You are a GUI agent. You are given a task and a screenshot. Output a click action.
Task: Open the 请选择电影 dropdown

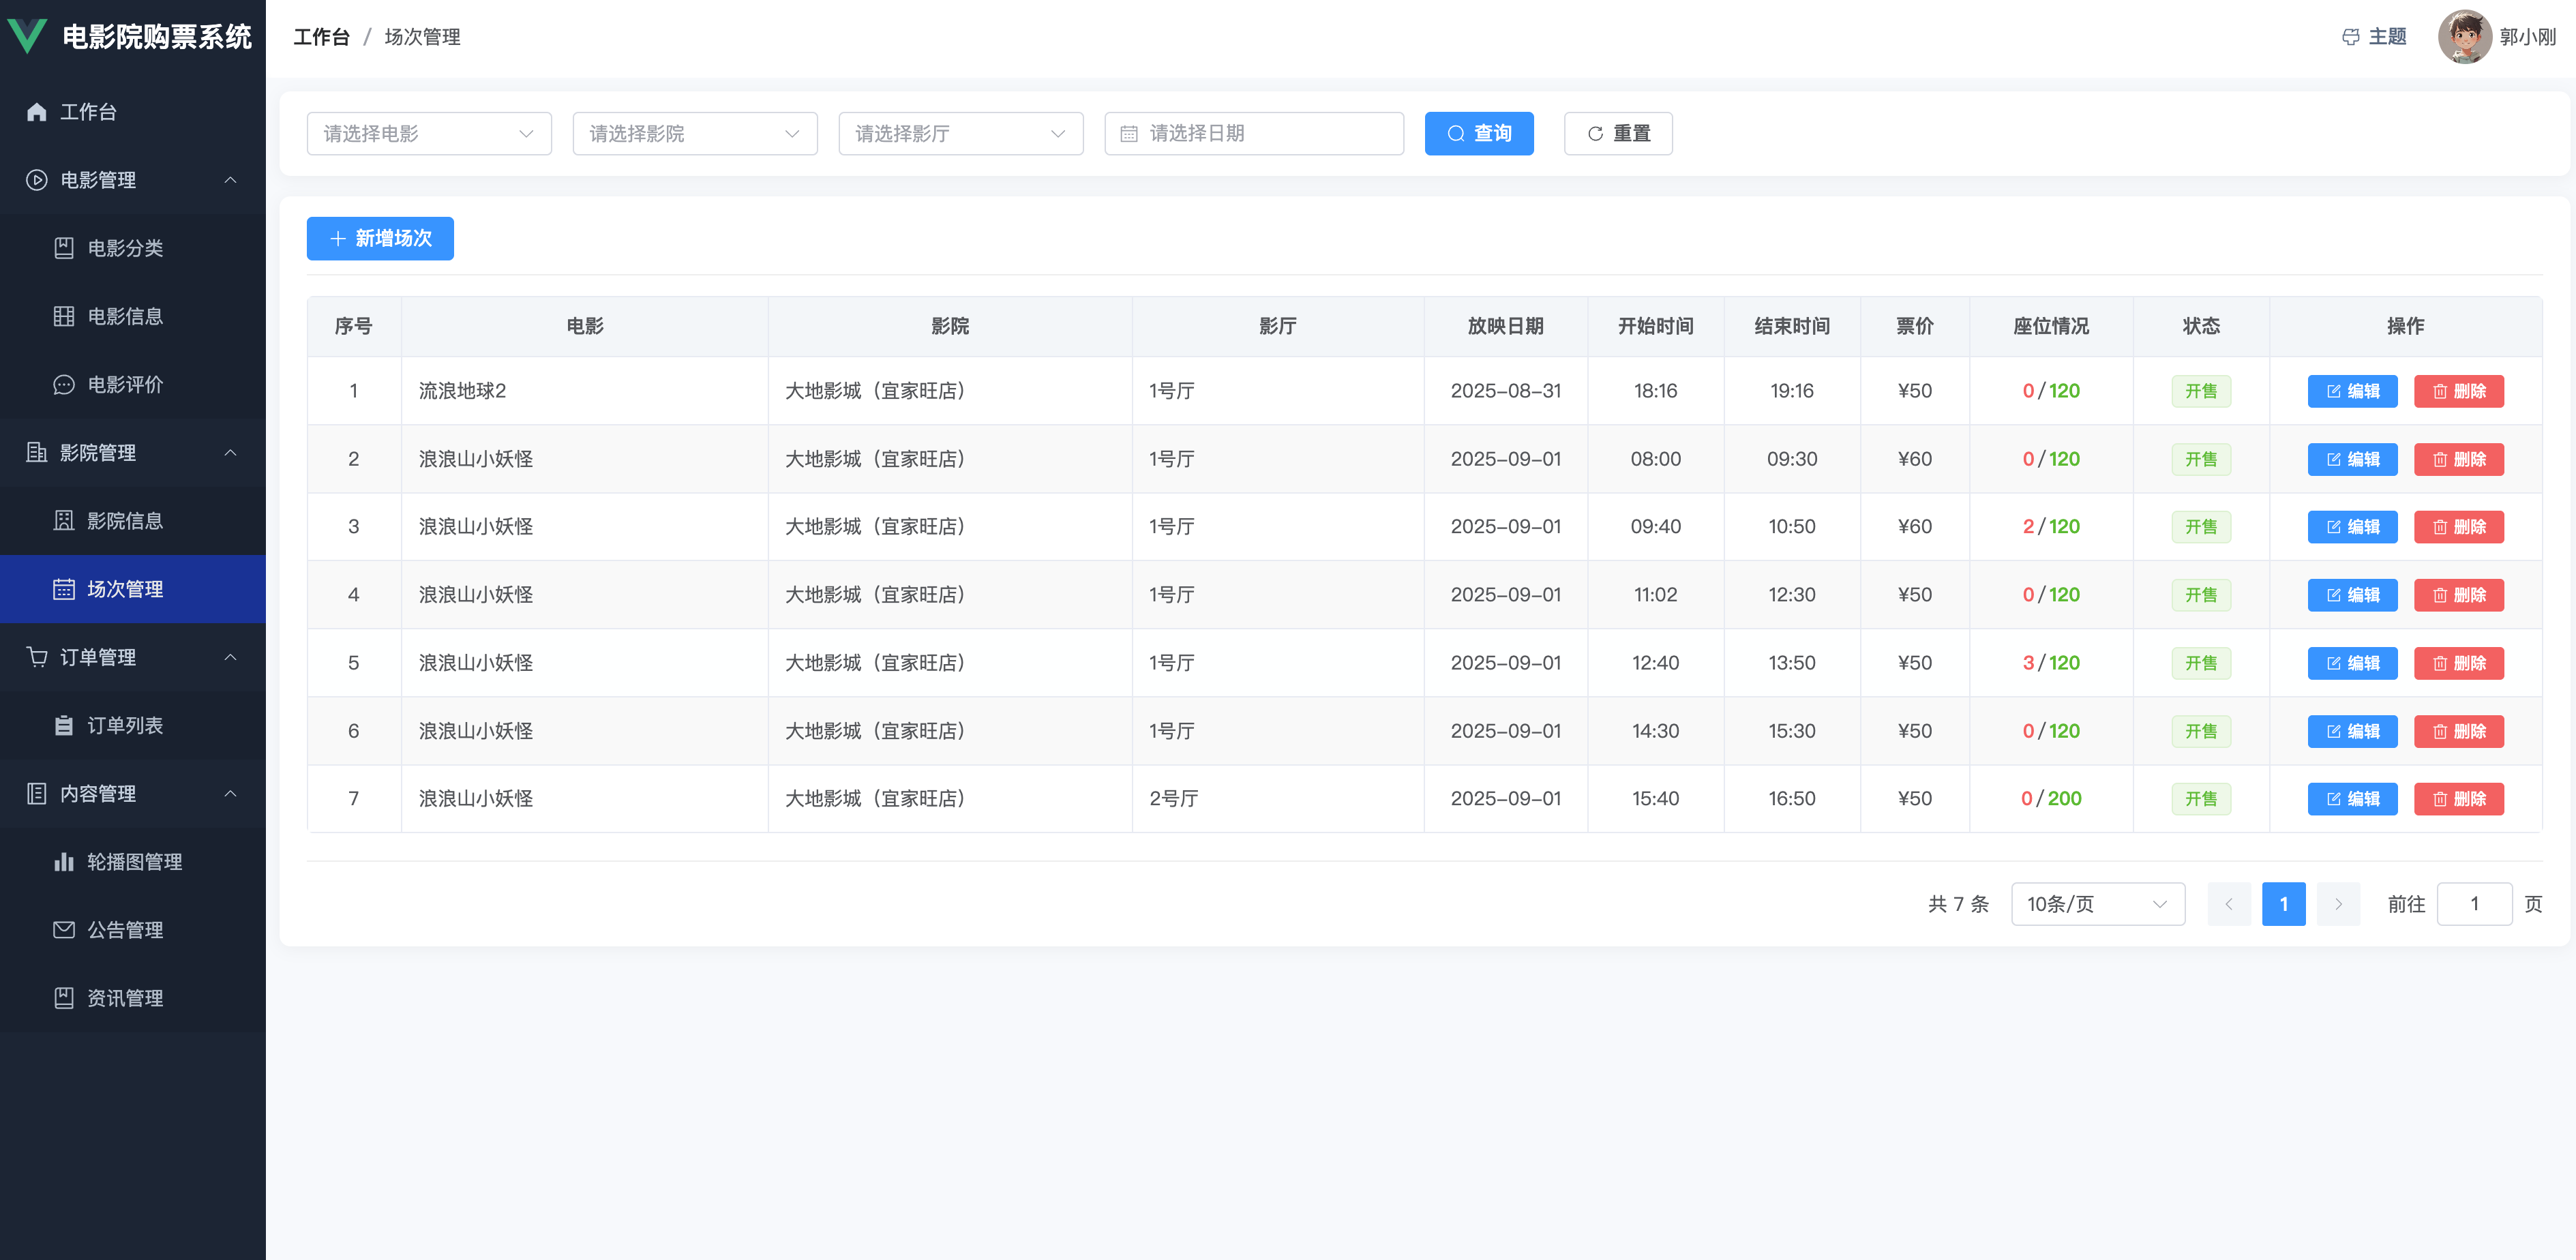coord(429,134)
